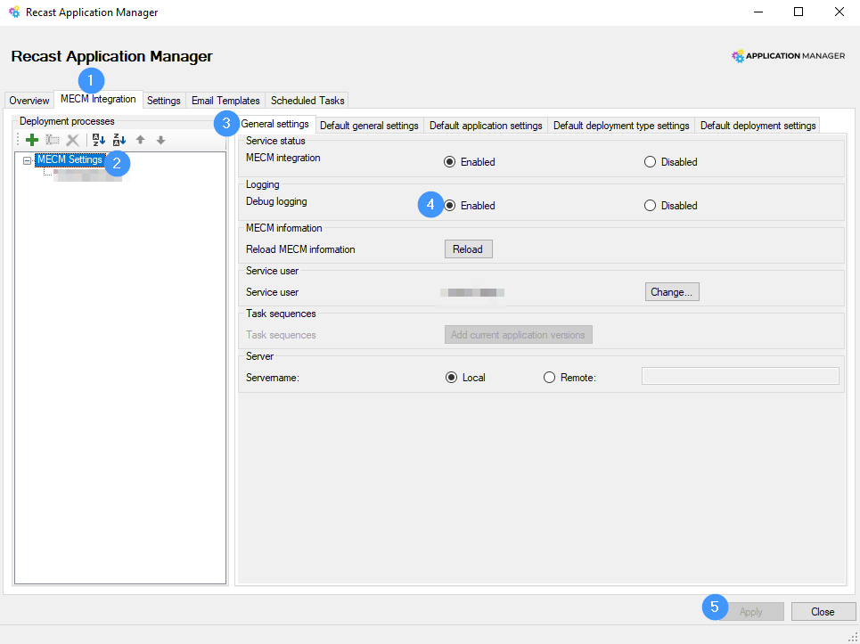This screenshot has width=860, height=644.
Task: Click the Recast app icon in title bar
Action: (14, 12)
